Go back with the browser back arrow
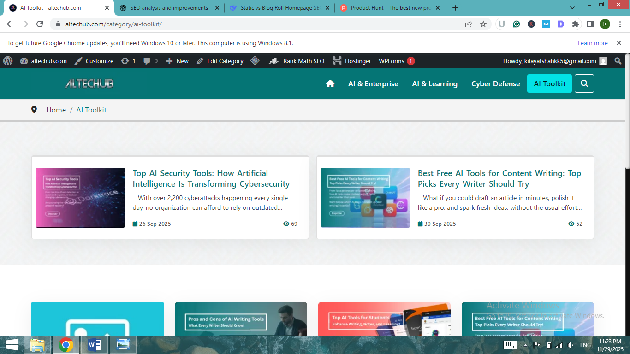 [x=10, y=24]
